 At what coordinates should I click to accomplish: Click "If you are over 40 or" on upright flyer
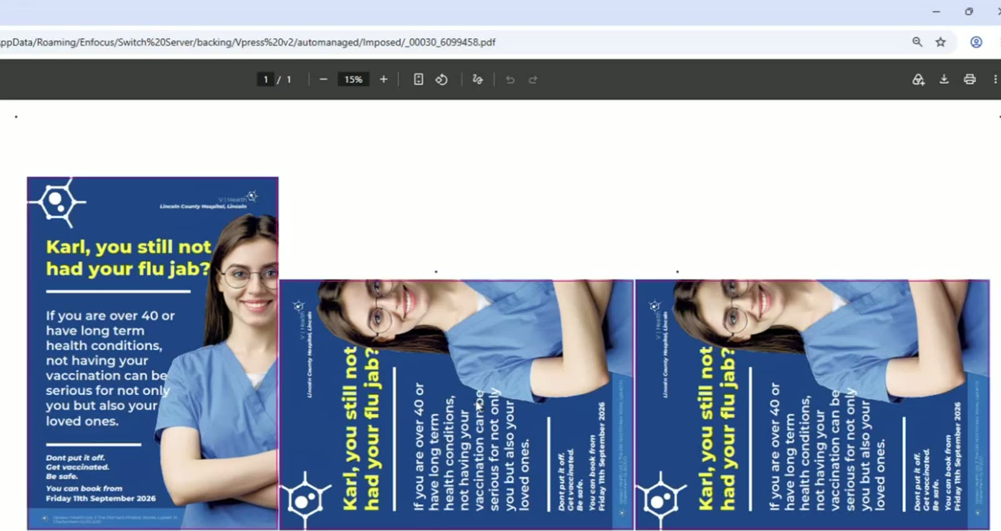point(110,315)
